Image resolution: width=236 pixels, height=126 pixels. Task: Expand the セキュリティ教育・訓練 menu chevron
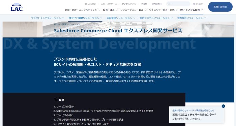pos(177,10)
